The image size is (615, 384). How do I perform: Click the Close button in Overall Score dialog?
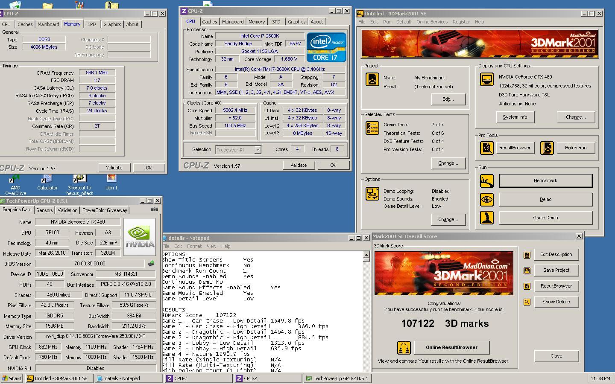pyautogui.click(x=556, y=356)
